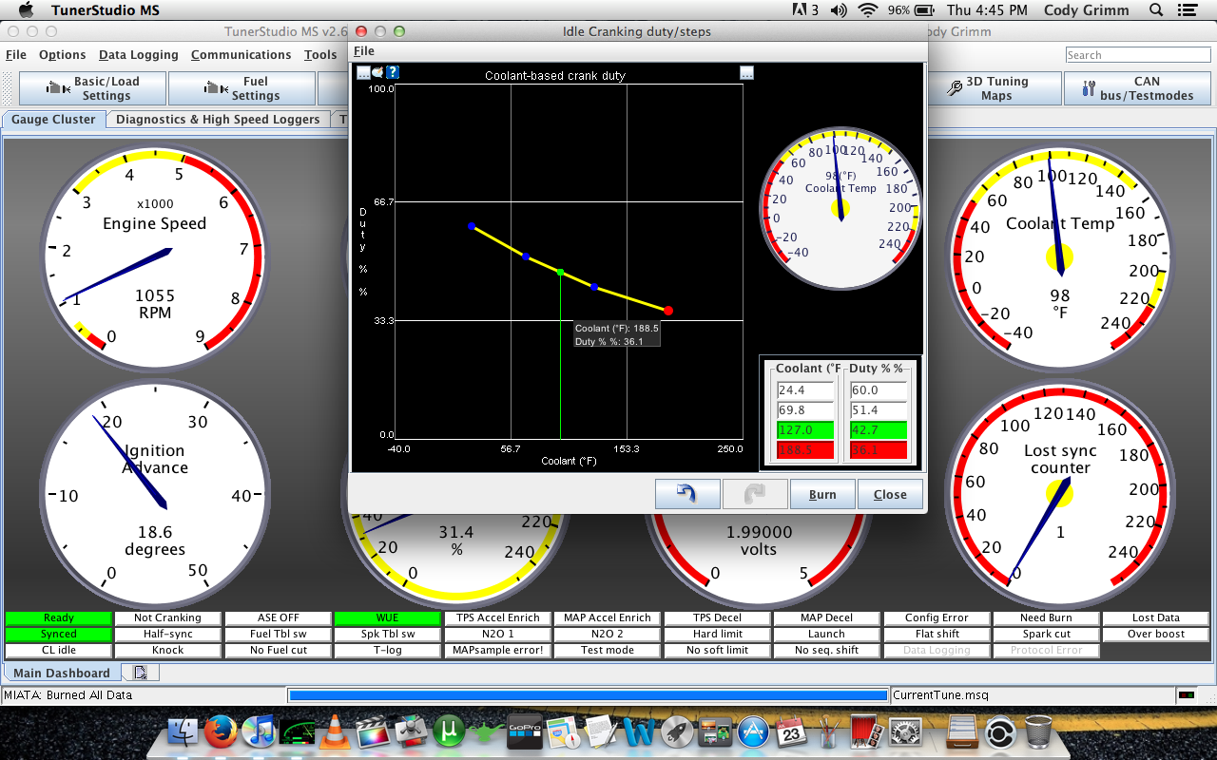Open the Data Logging menu
The image size is (1217, 760).
pyautogui.click(x=138, y=55)
